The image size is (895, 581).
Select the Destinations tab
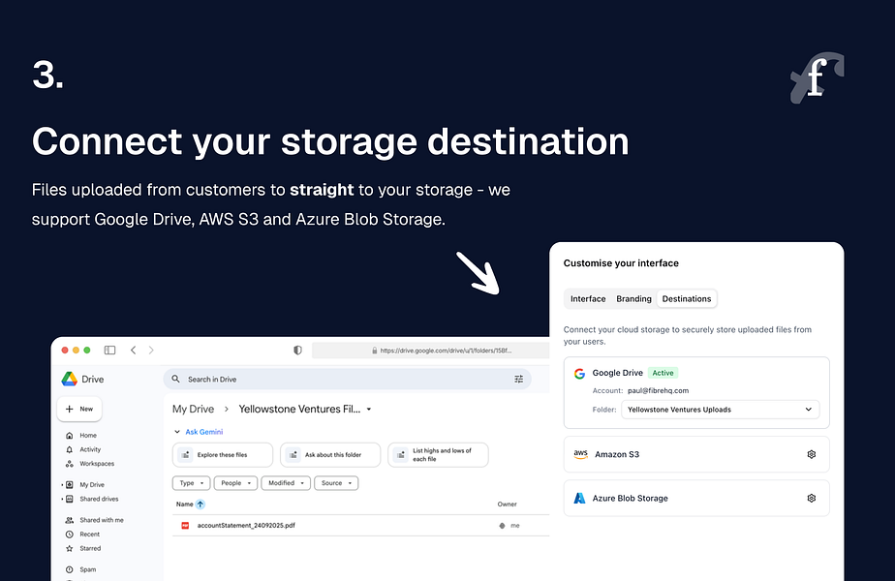[687, 298]
